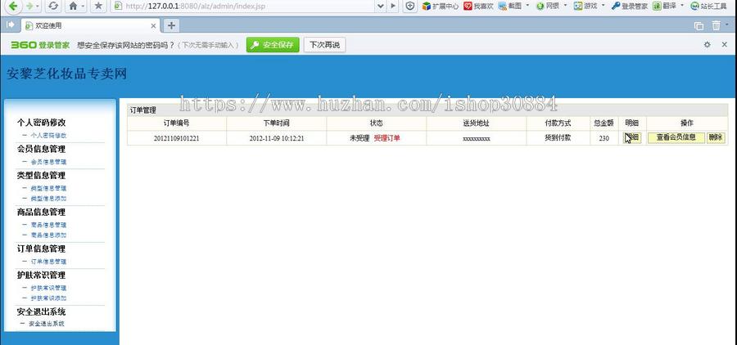Open 扩展中心 extension center

point(440,6)
